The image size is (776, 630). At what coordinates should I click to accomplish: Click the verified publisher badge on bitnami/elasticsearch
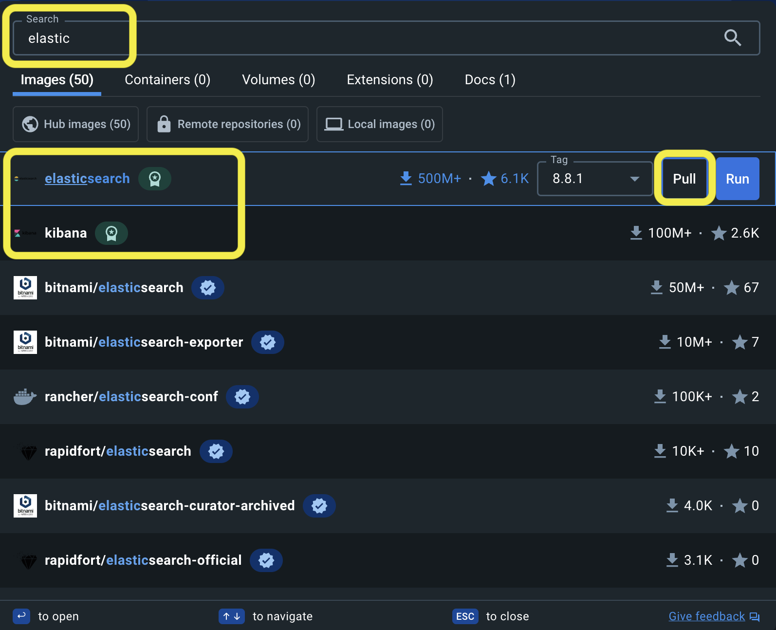[x=208, y=288]
